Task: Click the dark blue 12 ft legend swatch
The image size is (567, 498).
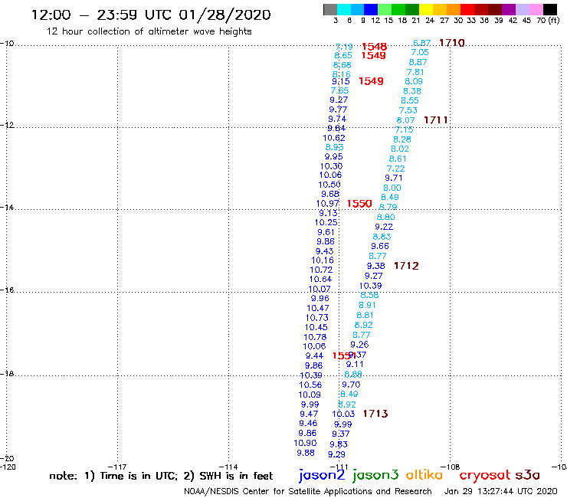Action: click(x=371, y=9)
